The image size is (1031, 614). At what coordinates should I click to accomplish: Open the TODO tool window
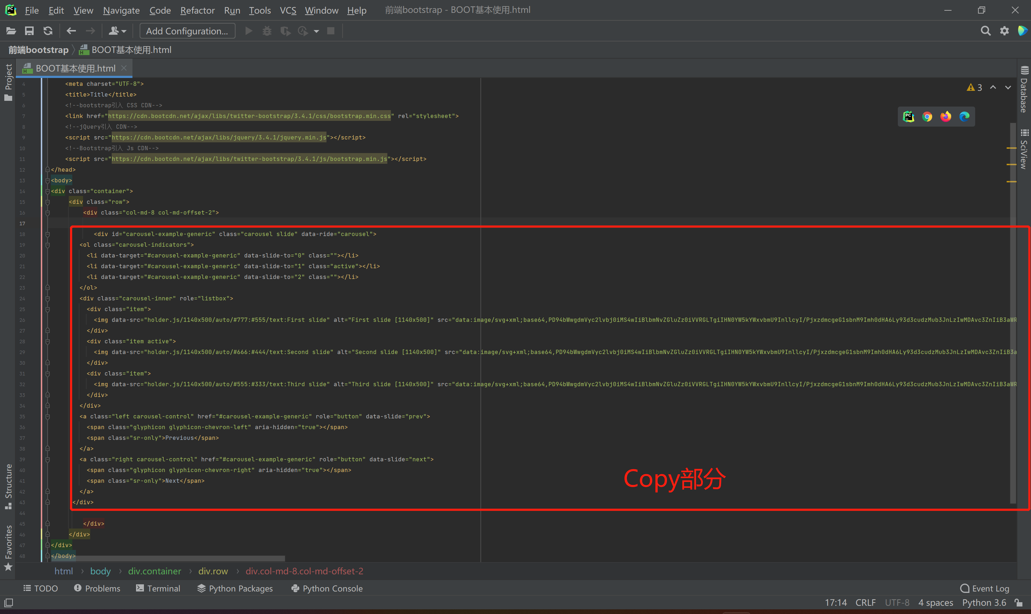(40, 588)
